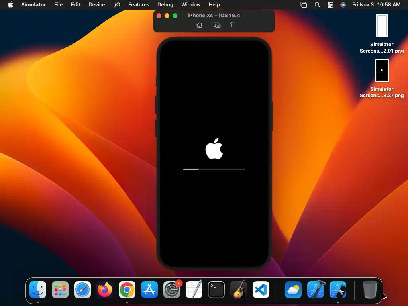This screenshot has width=408, height=306.
Task: Zoom the Simulator window with green button
Action: coord(175,16)
